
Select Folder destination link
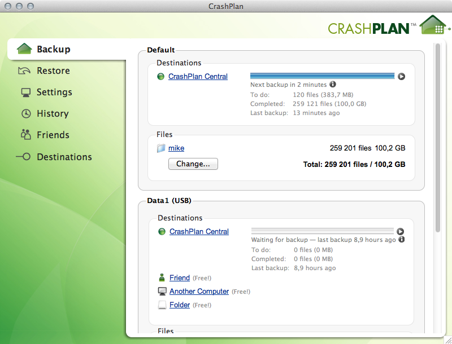(x=179, y=305)
